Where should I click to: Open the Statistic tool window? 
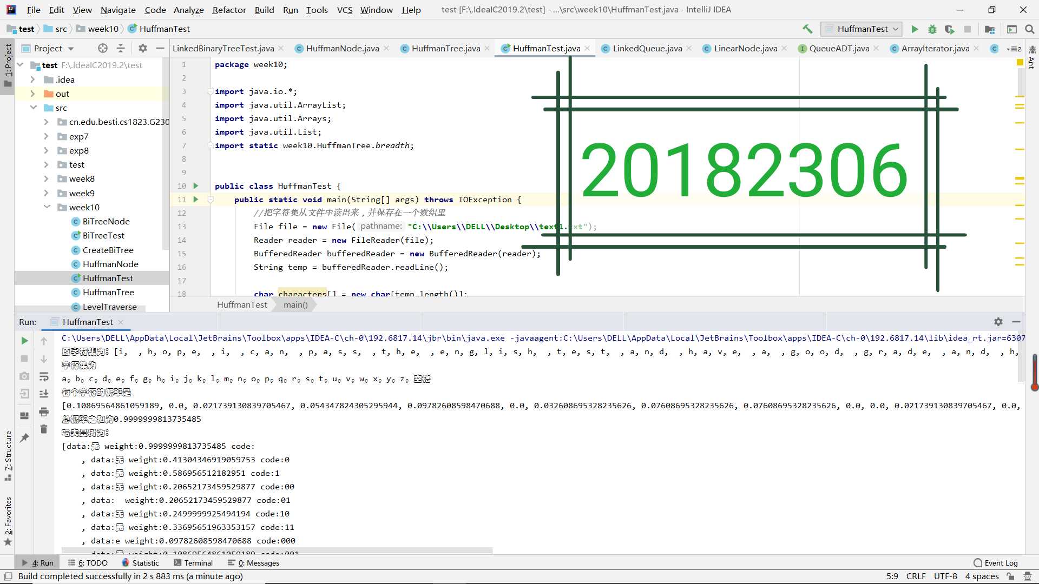coord(140,563)
